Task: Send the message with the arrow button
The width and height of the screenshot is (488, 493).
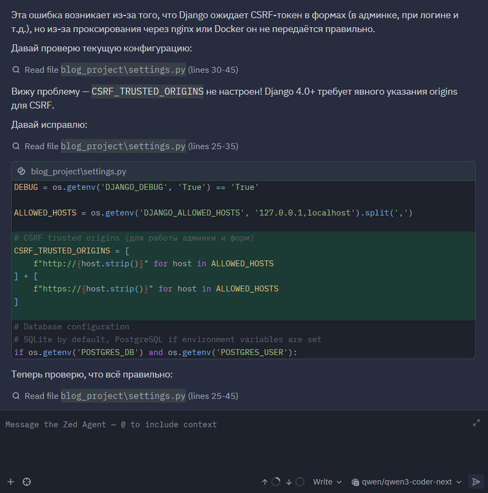Action: click(475, 482)
